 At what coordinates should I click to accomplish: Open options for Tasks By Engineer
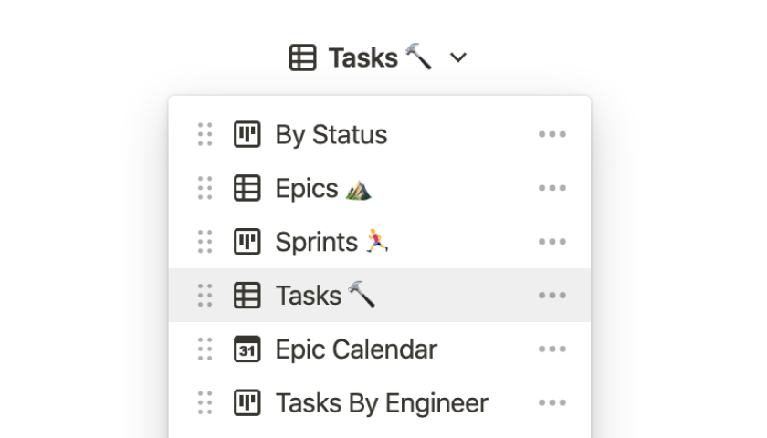pos(552,402)
